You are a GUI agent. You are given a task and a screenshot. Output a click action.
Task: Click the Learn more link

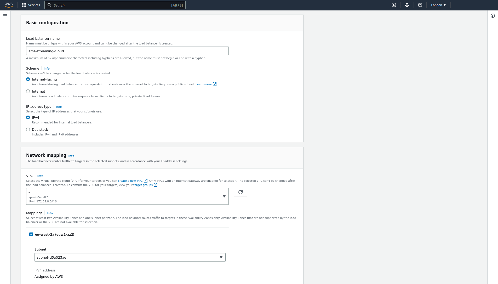pyautogui.click(x=204, y=84)
